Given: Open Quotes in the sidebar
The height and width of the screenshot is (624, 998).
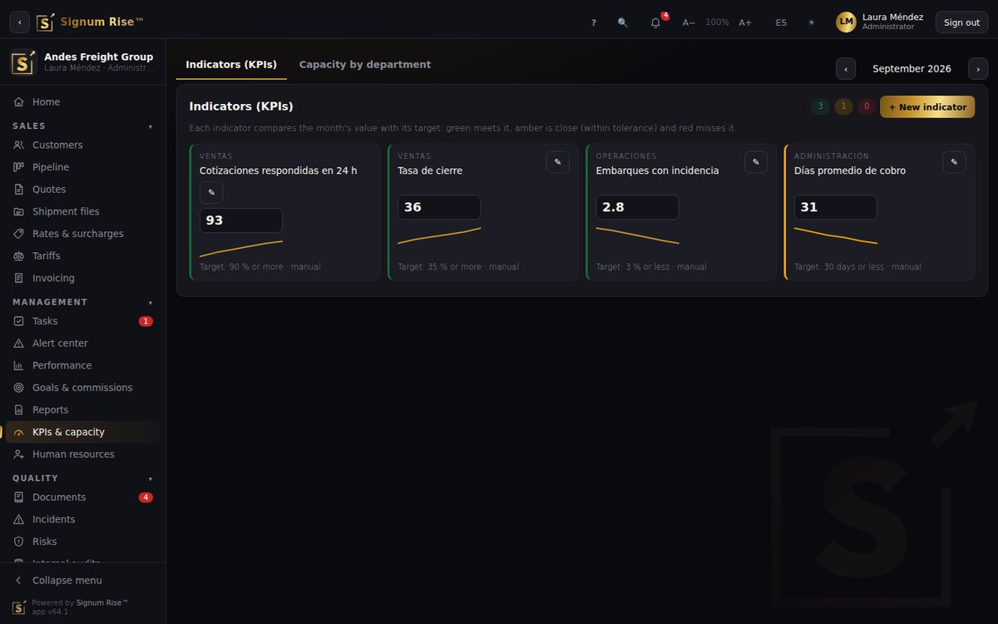Looking at the screenshot, I should [x=83, y=189].
